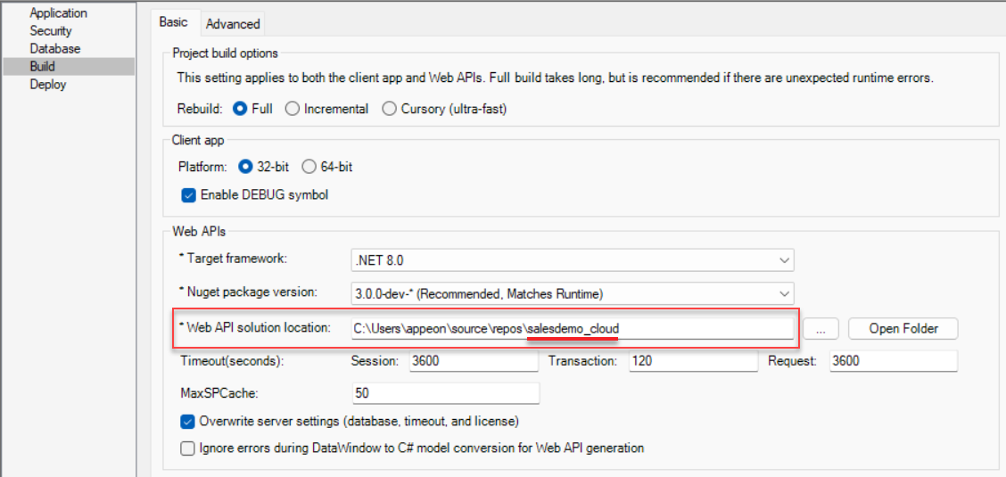Go to Database in the sidebar

pyautogui.click(x=54, y=49)
